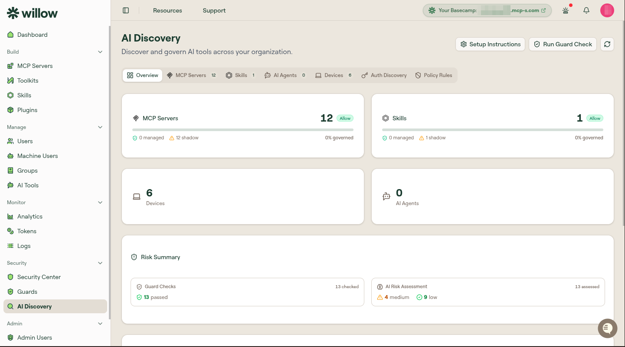Switch to the Skills tab
The width and height of the screenshot is (625, 347).
point(241,75)
